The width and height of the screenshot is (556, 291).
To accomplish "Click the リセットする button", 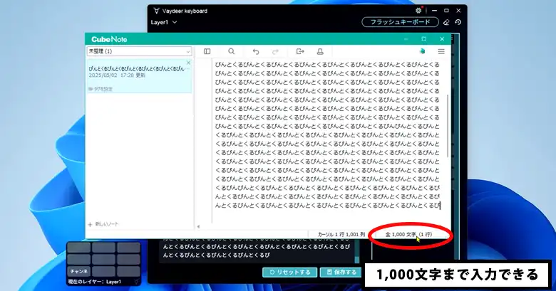I will point(289,273).
